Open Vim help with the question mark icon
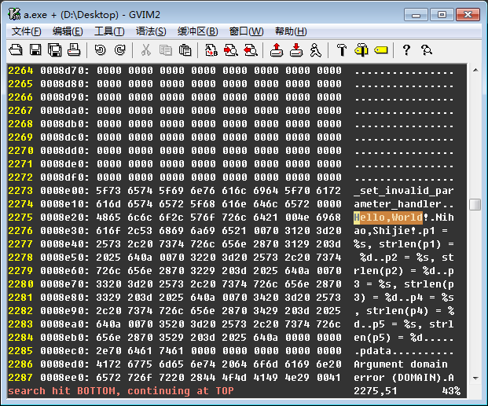 pyautogui.click(x=406, y=50)
